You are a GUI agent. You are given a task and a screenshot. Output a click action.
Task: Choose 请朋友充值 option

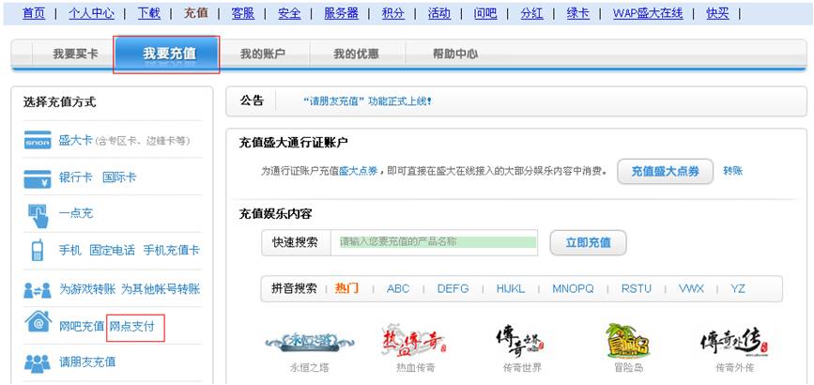87,362
